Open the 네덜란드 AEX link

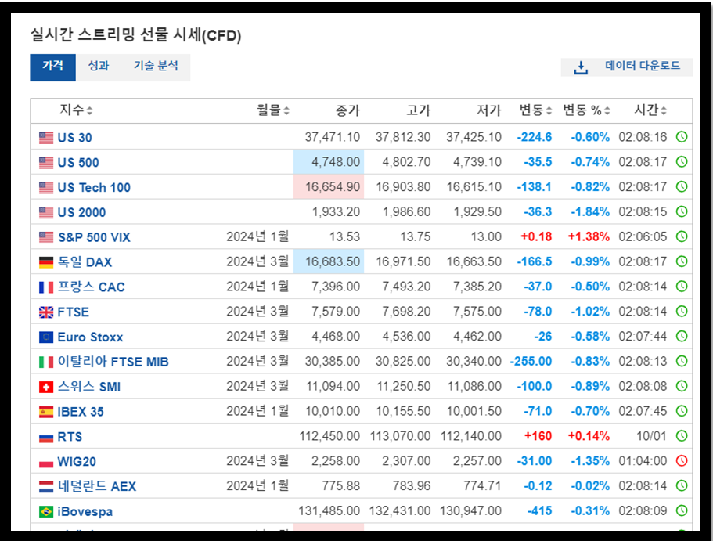point(97,486)
